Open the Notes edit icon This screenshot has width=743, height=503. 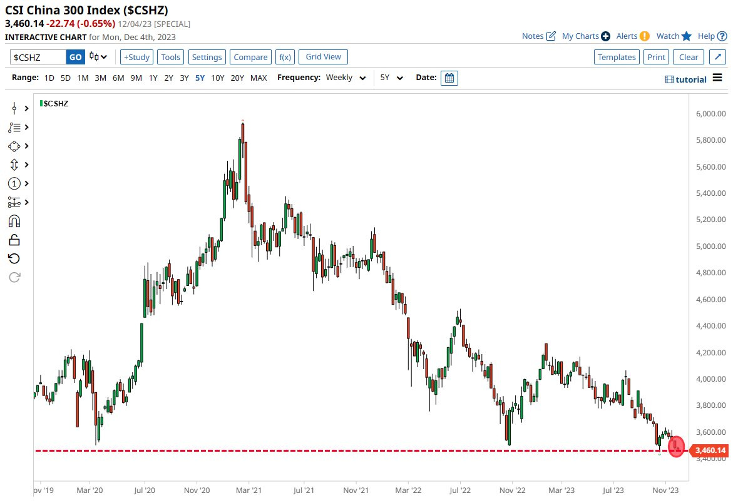click(x=551, y=36)
